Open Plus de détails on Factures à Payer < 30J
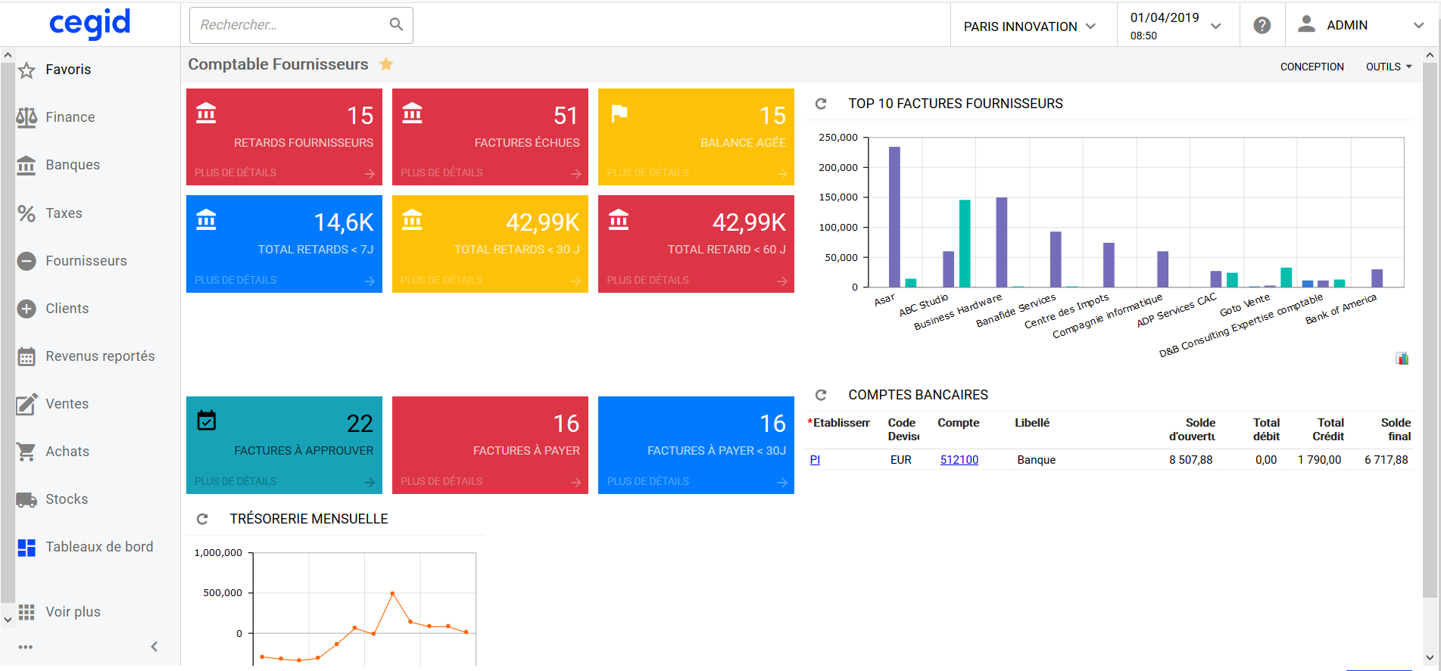1441x671 pixels. pos(647,482)
